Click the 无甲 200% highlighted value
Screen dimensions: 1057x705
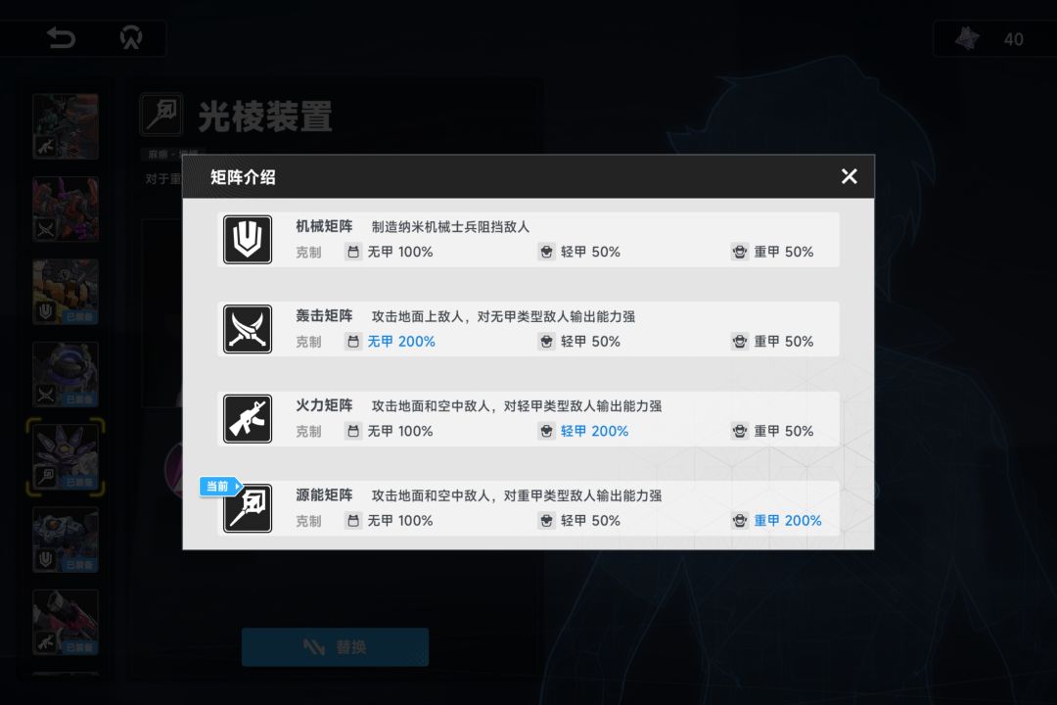401,342
